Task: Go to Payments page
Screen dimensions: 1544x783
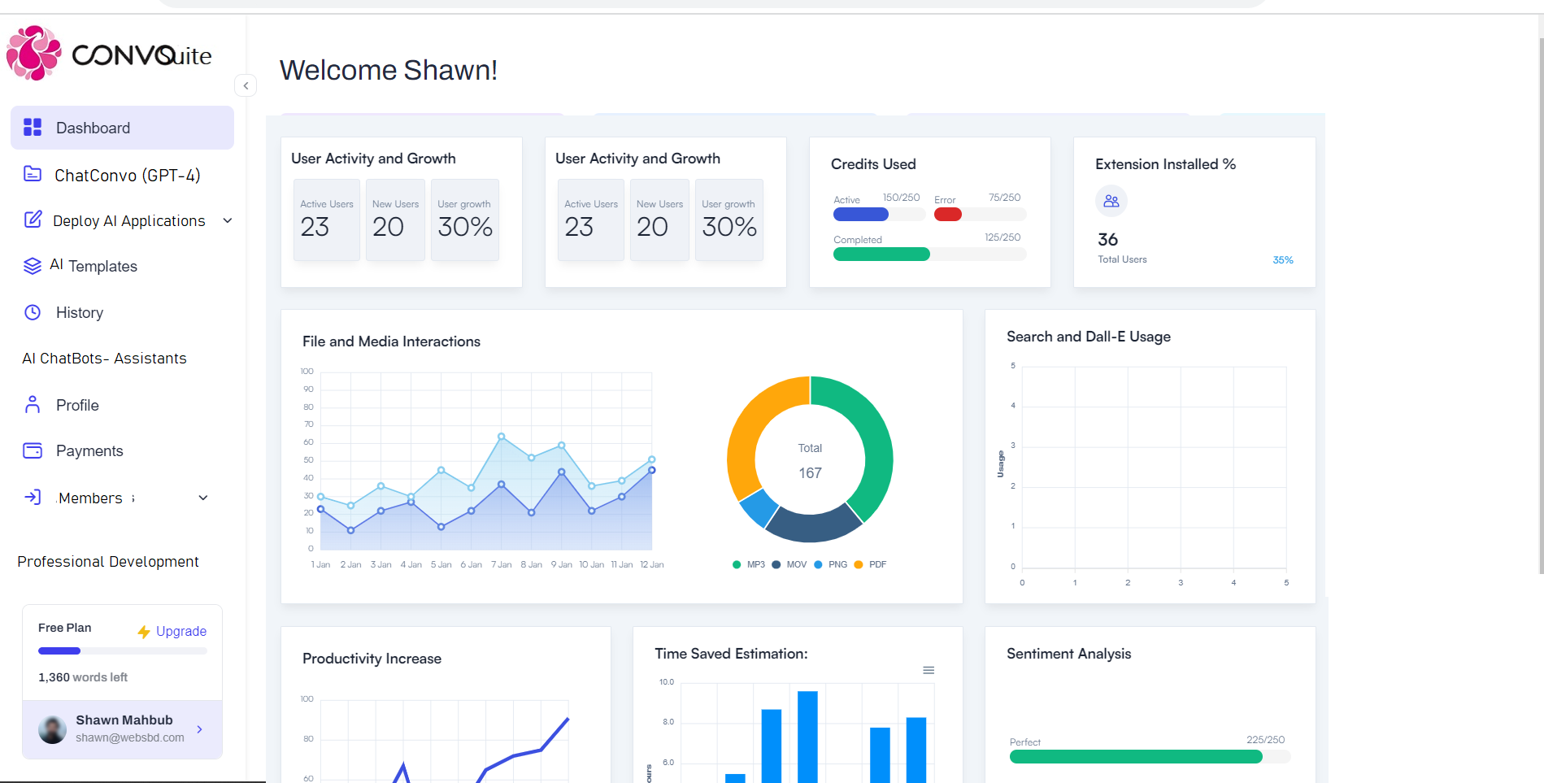Action: 89,450
